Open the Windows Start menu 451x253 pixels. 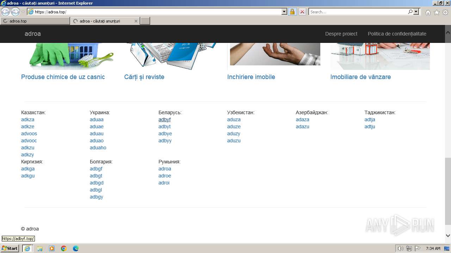click(x=10, y=248)
